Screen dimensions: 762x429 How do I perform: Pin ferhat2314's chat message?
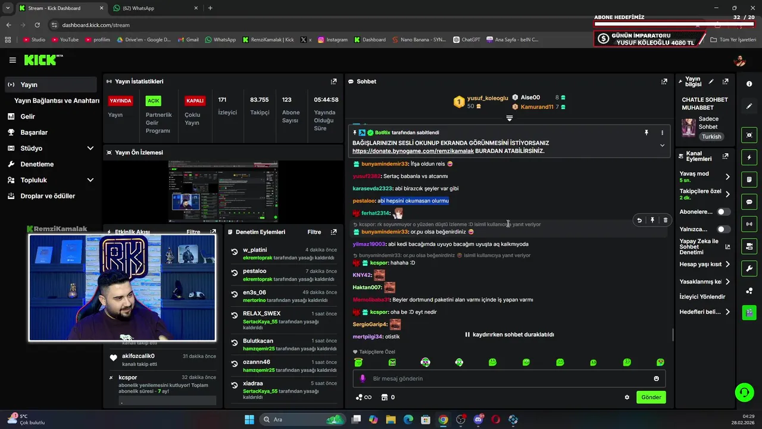click(x=652, y=220)
